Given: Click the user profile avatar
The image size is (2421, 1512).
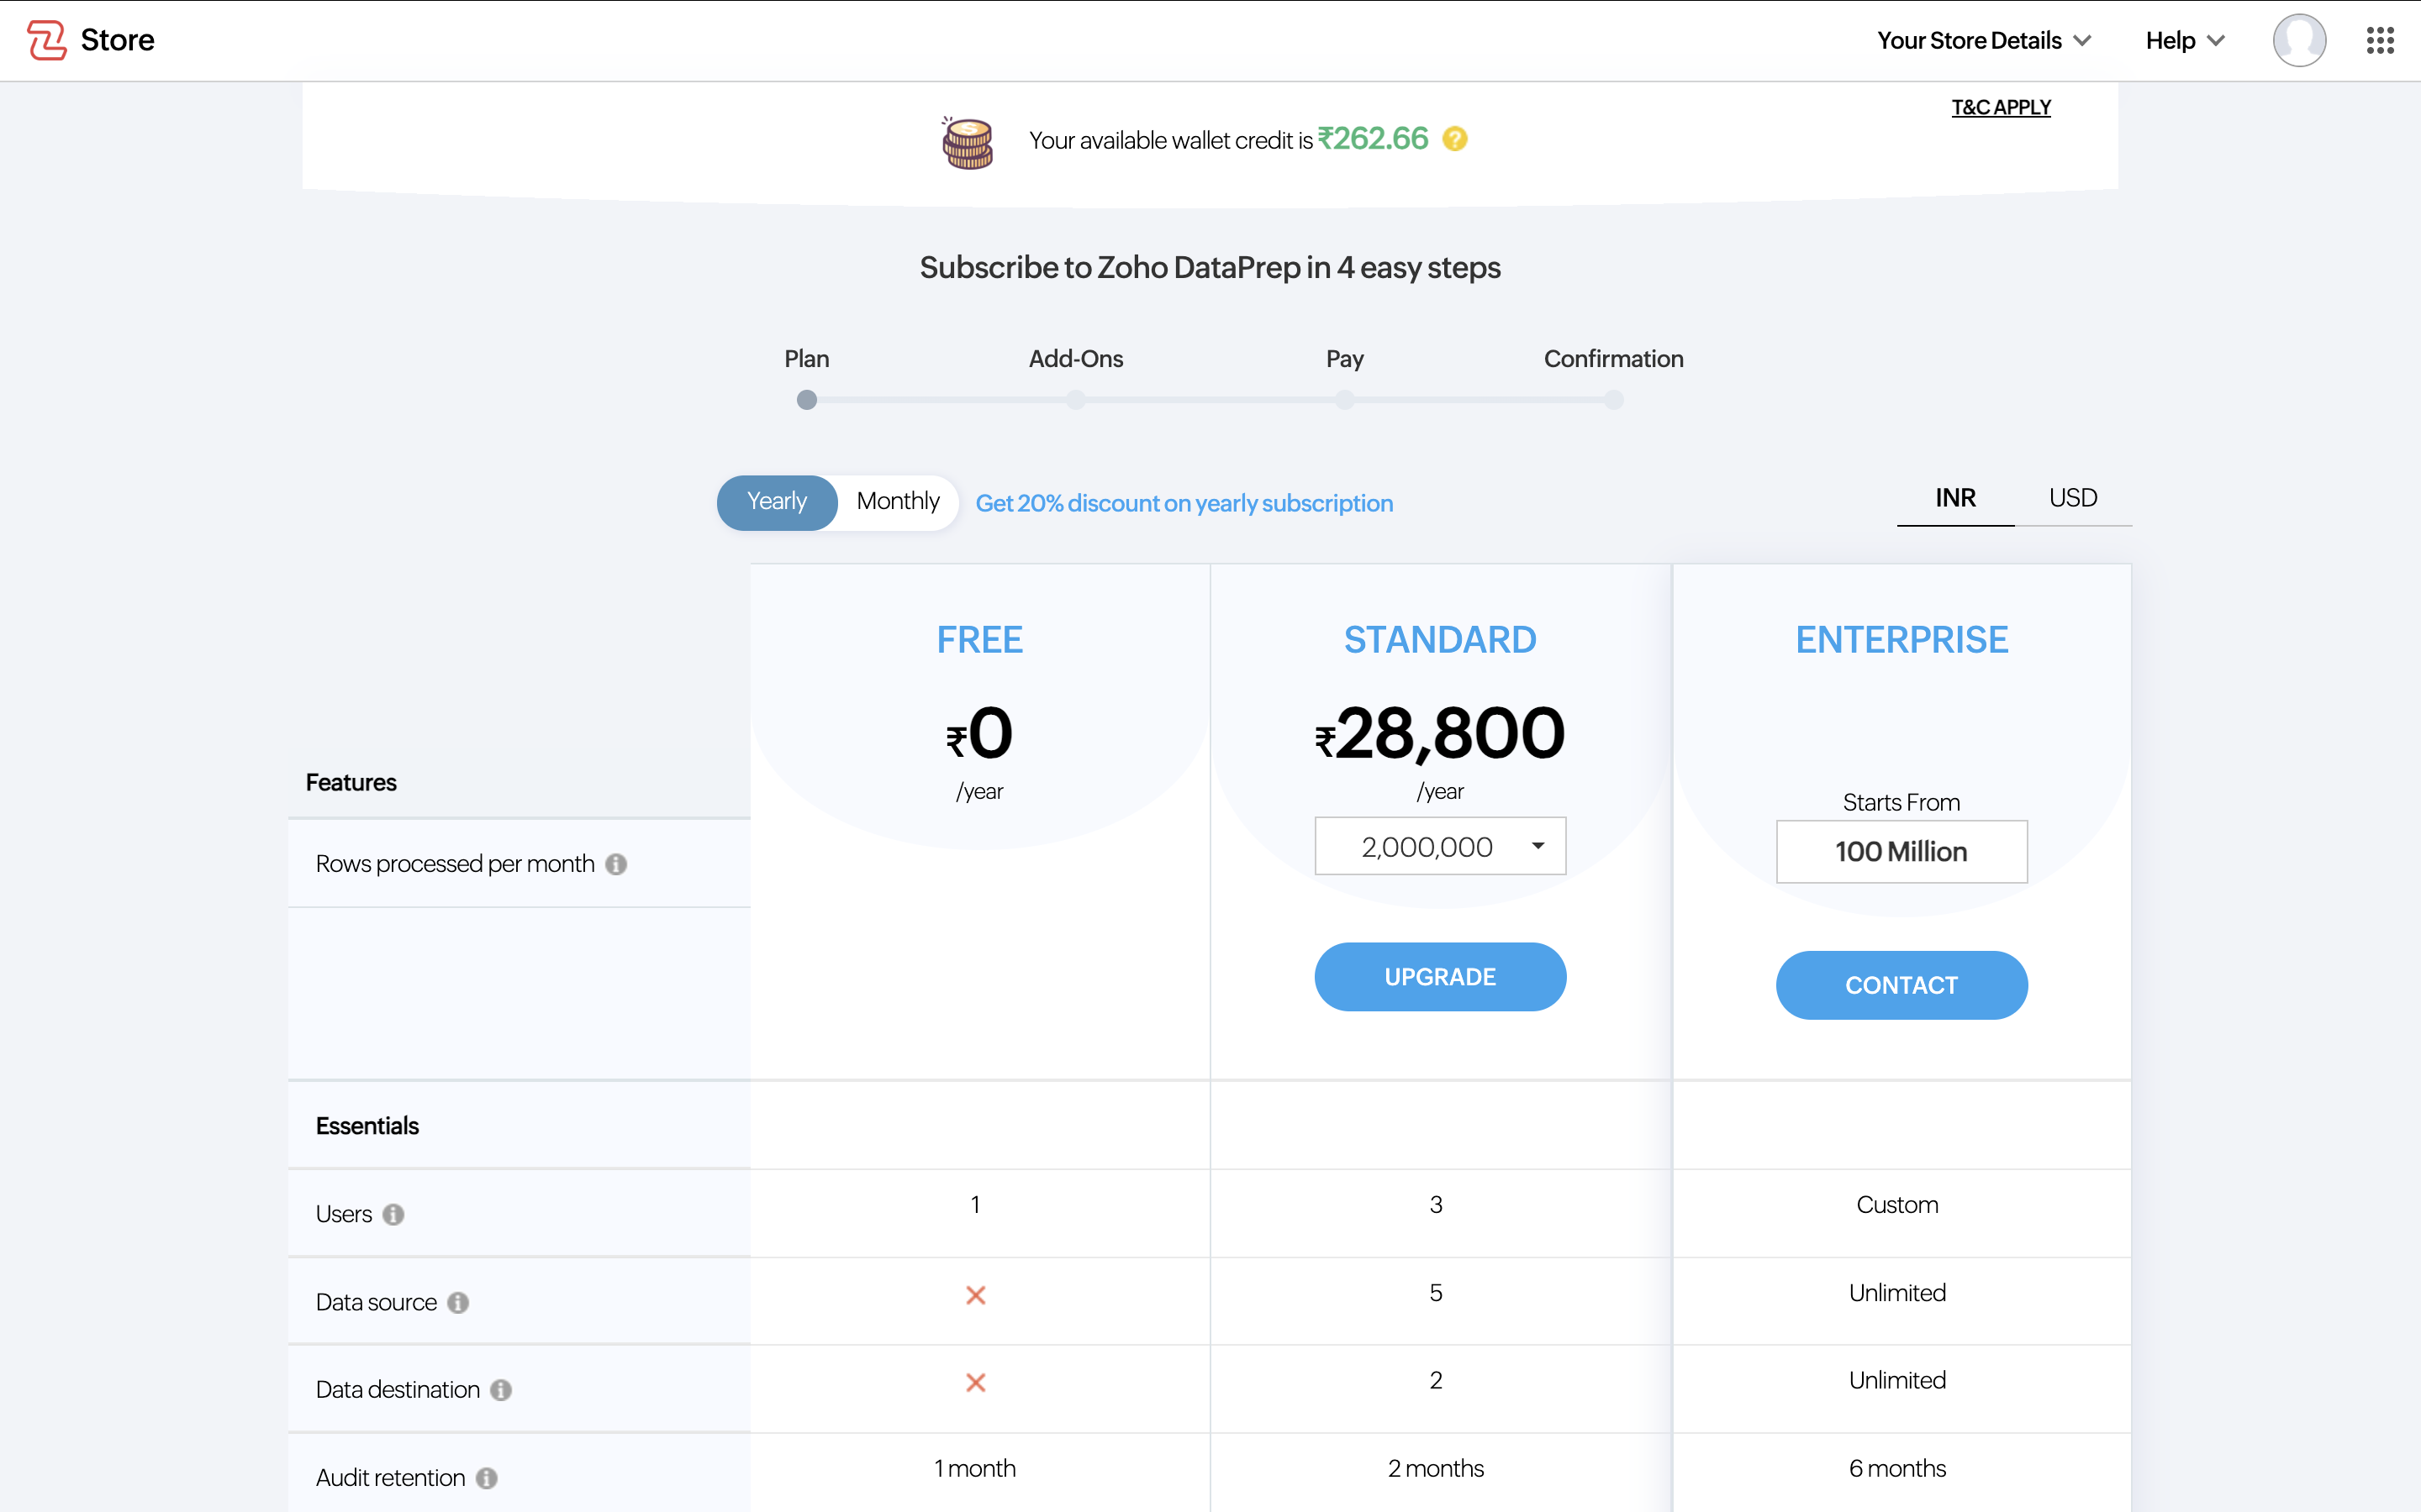Looking at the screenshot, I should 2298,40.
